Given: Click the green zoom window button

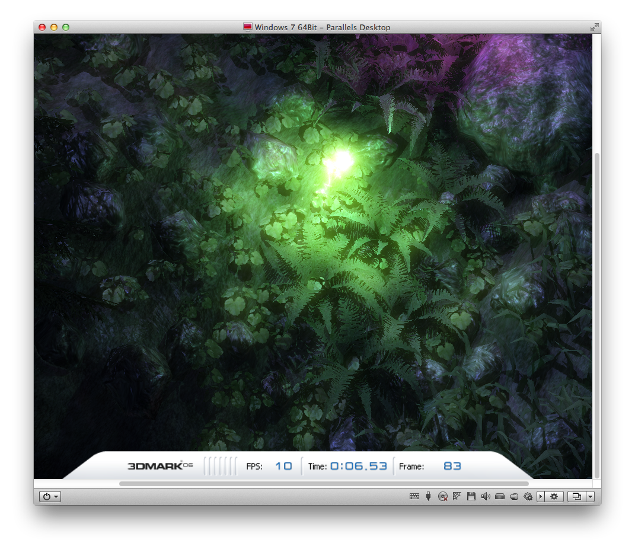Looking at the screenshot, I should click(x=66, y=27).
